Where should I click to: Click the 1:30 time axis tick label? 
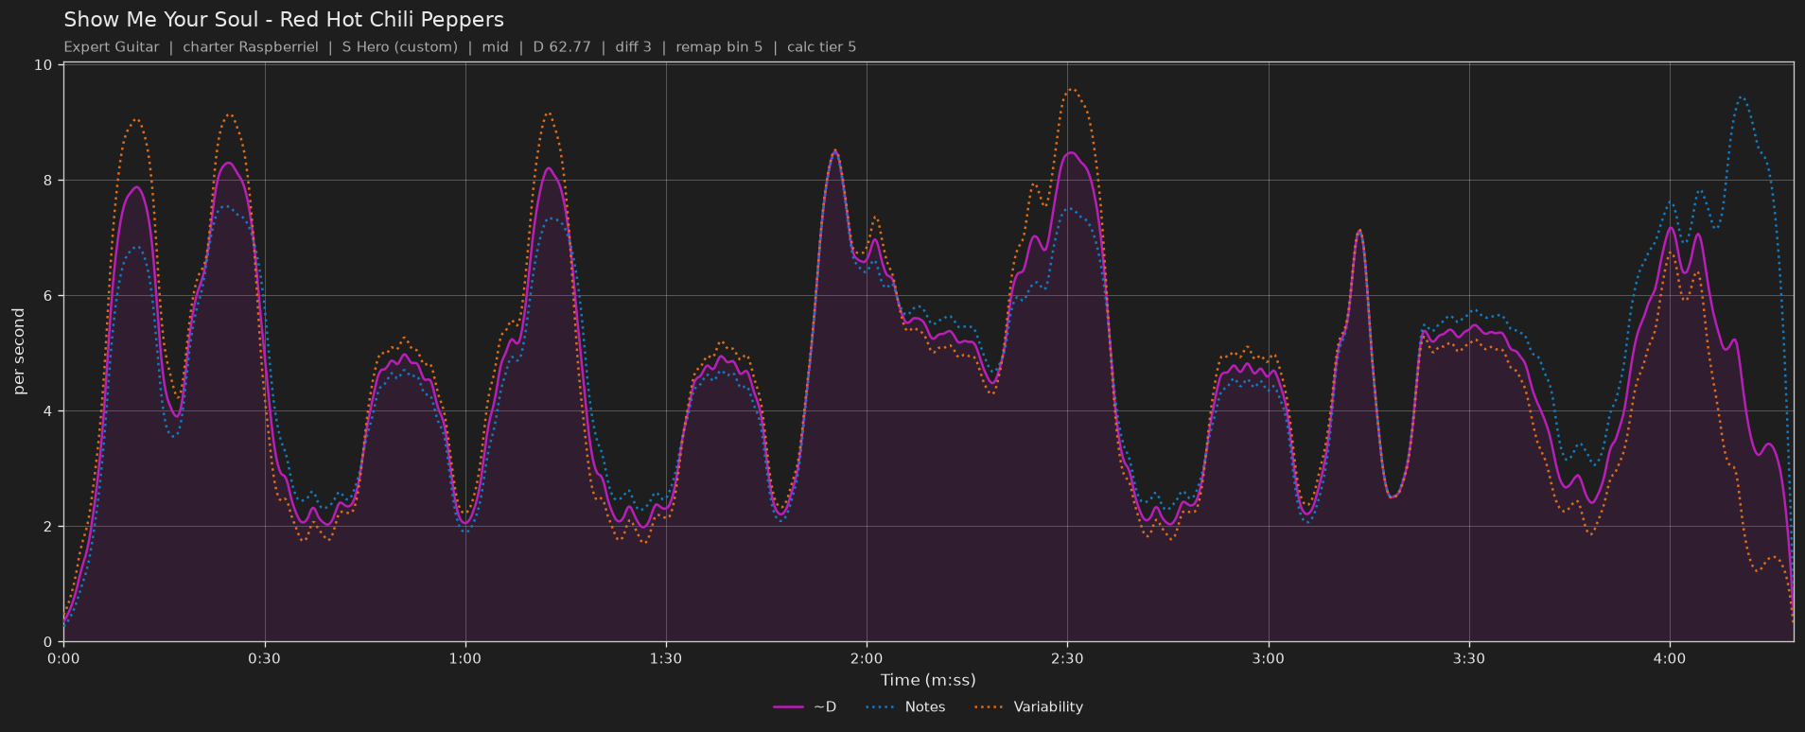tap(666, 659)
